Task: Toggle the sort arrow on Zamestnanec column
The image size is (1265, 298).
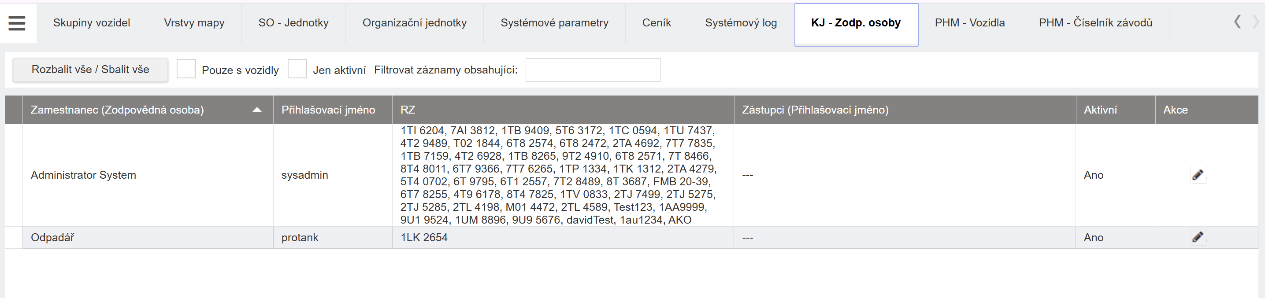Action: pyautogui.click(x=256, y=110)
